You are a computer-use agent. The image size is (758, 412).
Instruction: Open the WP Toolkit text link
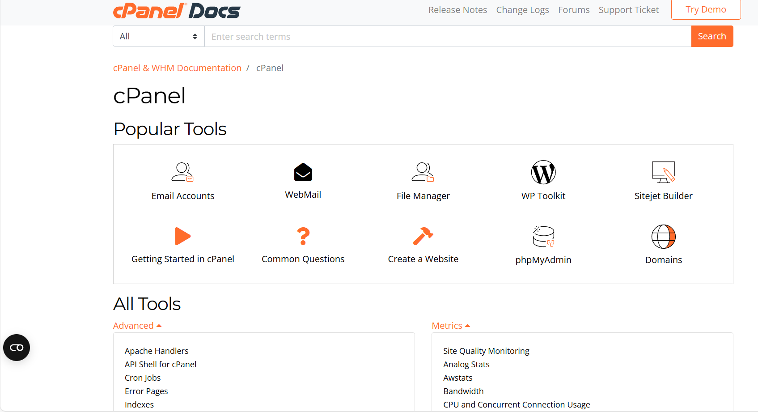tap(543, 196)
